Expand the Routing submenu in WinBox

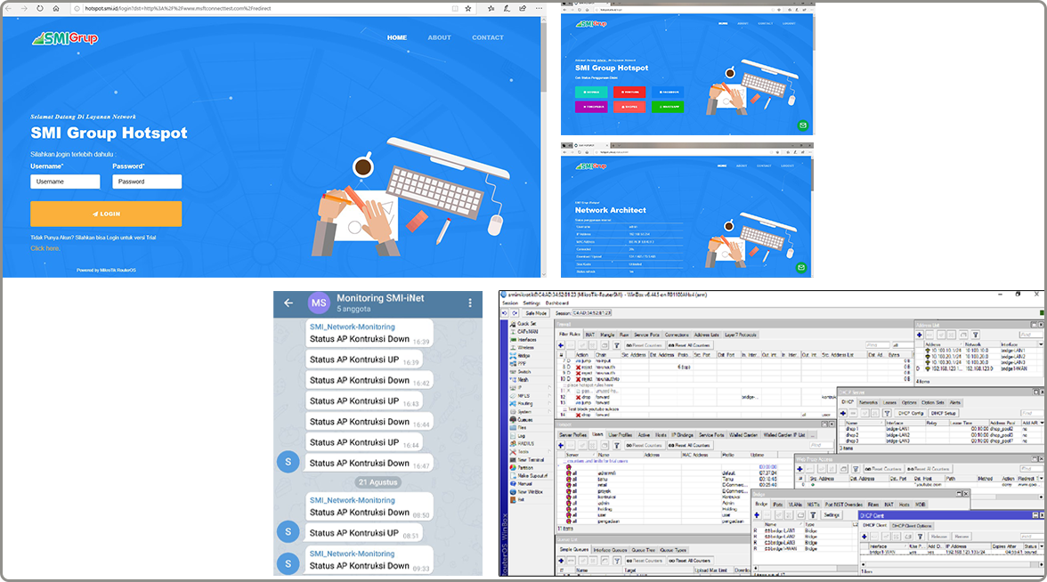(529, 404)
